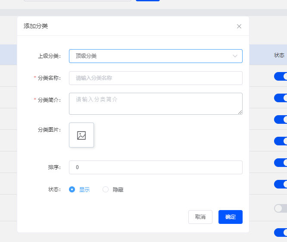Open the 顶级分类 select box
The width and height of the screenshot is (287, 242).
pyautogui.click(x=156, y=56)
